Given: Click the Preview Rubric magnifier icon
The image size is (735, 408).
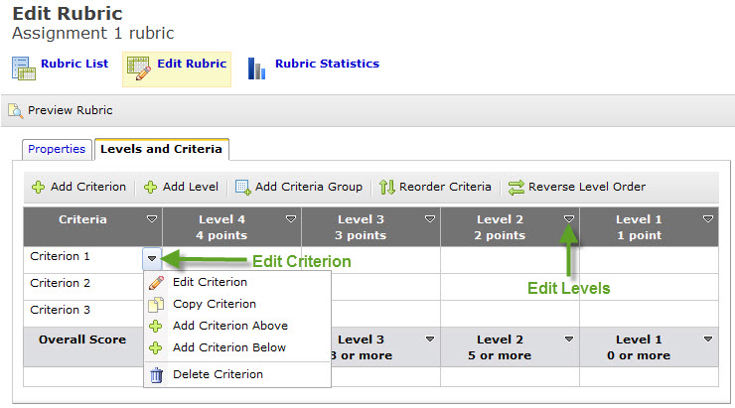Looking at the screenshot, I should 15,110.
